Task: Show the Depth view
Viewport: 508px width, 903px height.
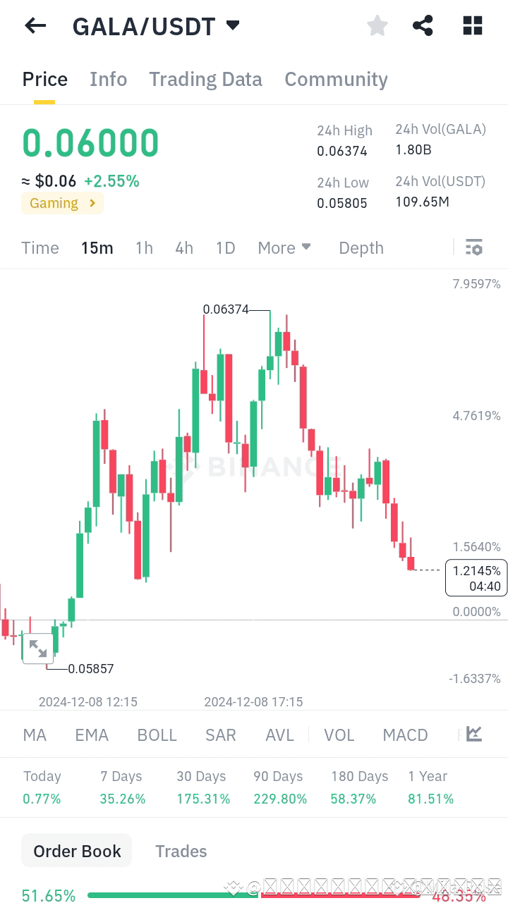Action: pos(361,247)
